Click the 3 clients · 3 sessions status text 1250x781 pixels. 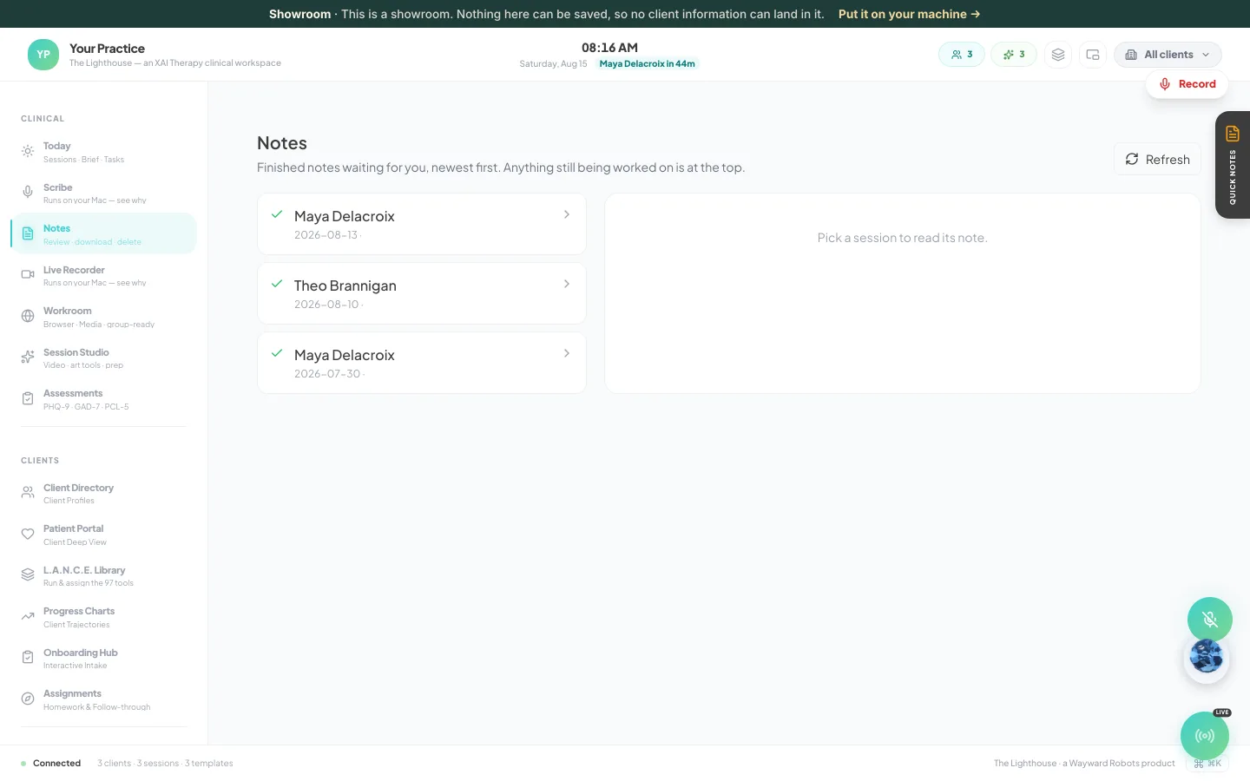165,764
